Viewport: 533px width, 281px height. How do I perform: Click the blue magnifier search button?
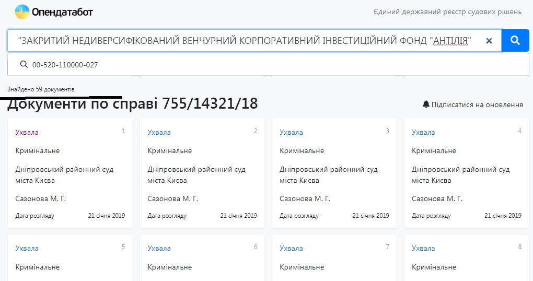pos(515,41)
